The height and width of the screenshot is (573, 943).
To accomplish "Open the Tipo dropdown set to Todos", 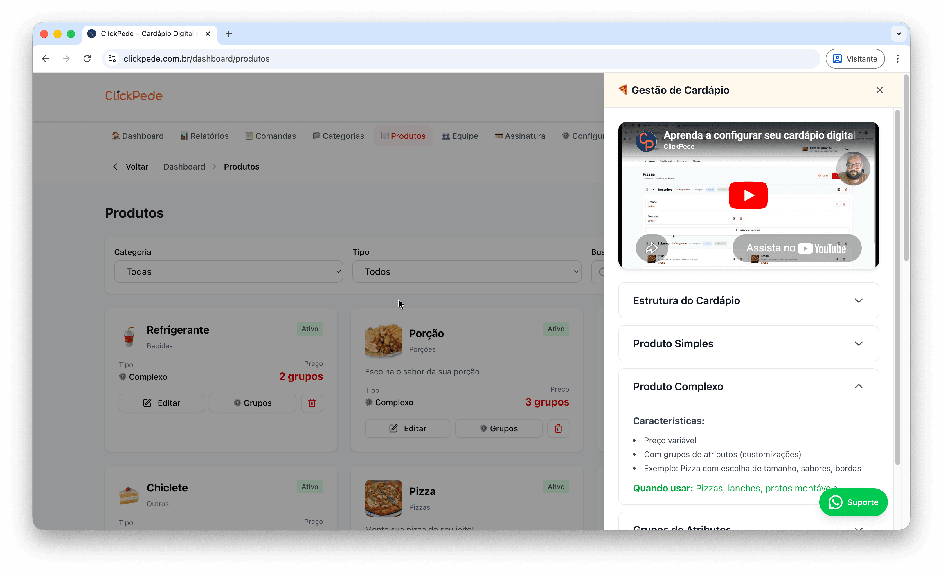I will click(467, 272).
